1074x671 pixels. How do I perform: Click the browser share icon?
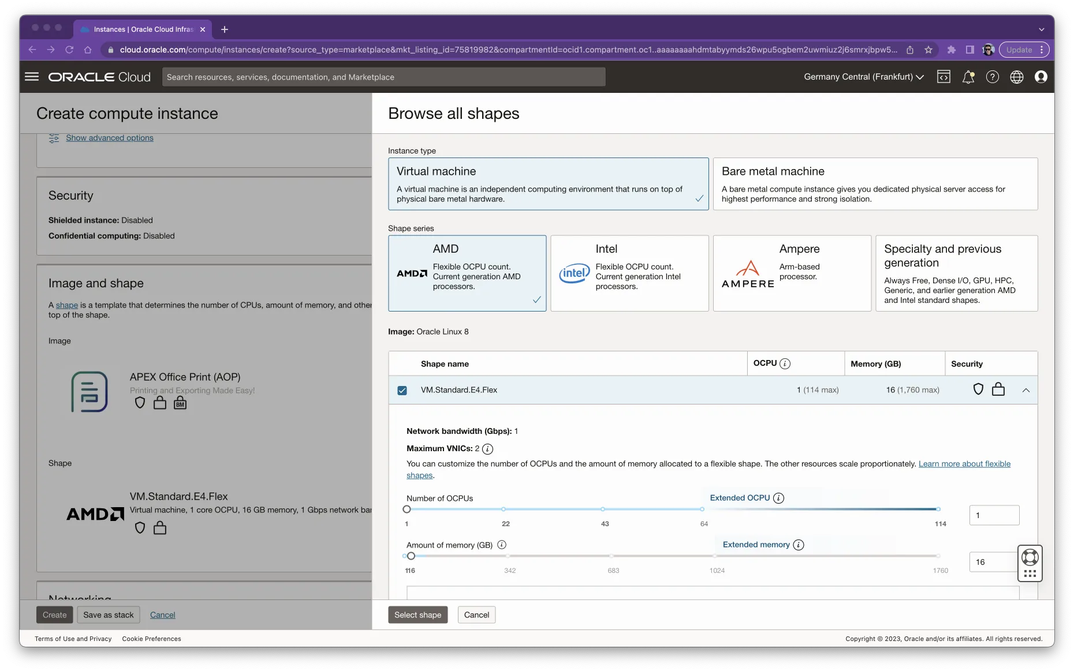[910, 50]
